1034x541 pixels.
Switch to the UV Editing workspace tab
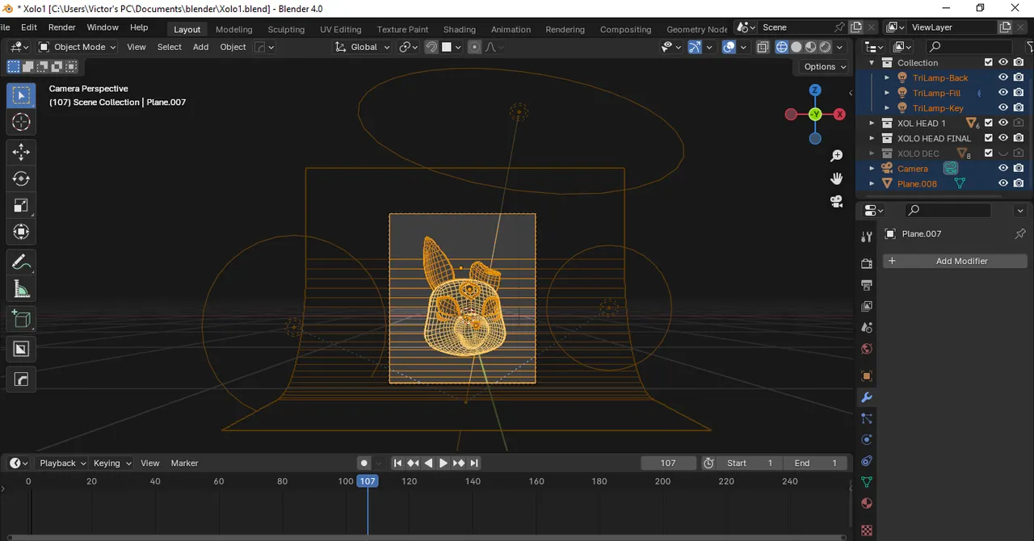click(341, 29)
